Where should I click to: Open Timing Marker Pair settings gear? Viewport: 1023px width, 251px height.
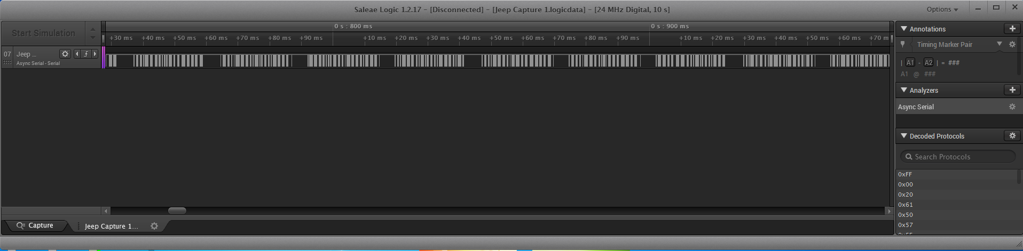pos(1012,44)
